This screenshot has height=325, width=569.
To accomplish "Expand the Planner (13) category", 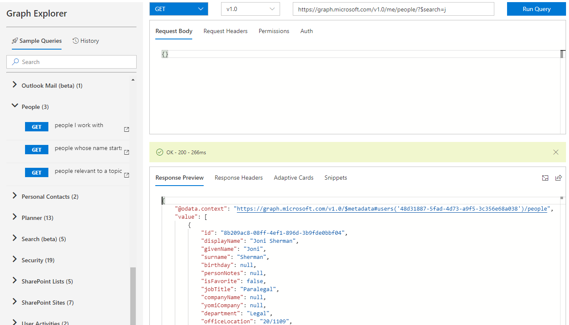I will coord(15,217).
